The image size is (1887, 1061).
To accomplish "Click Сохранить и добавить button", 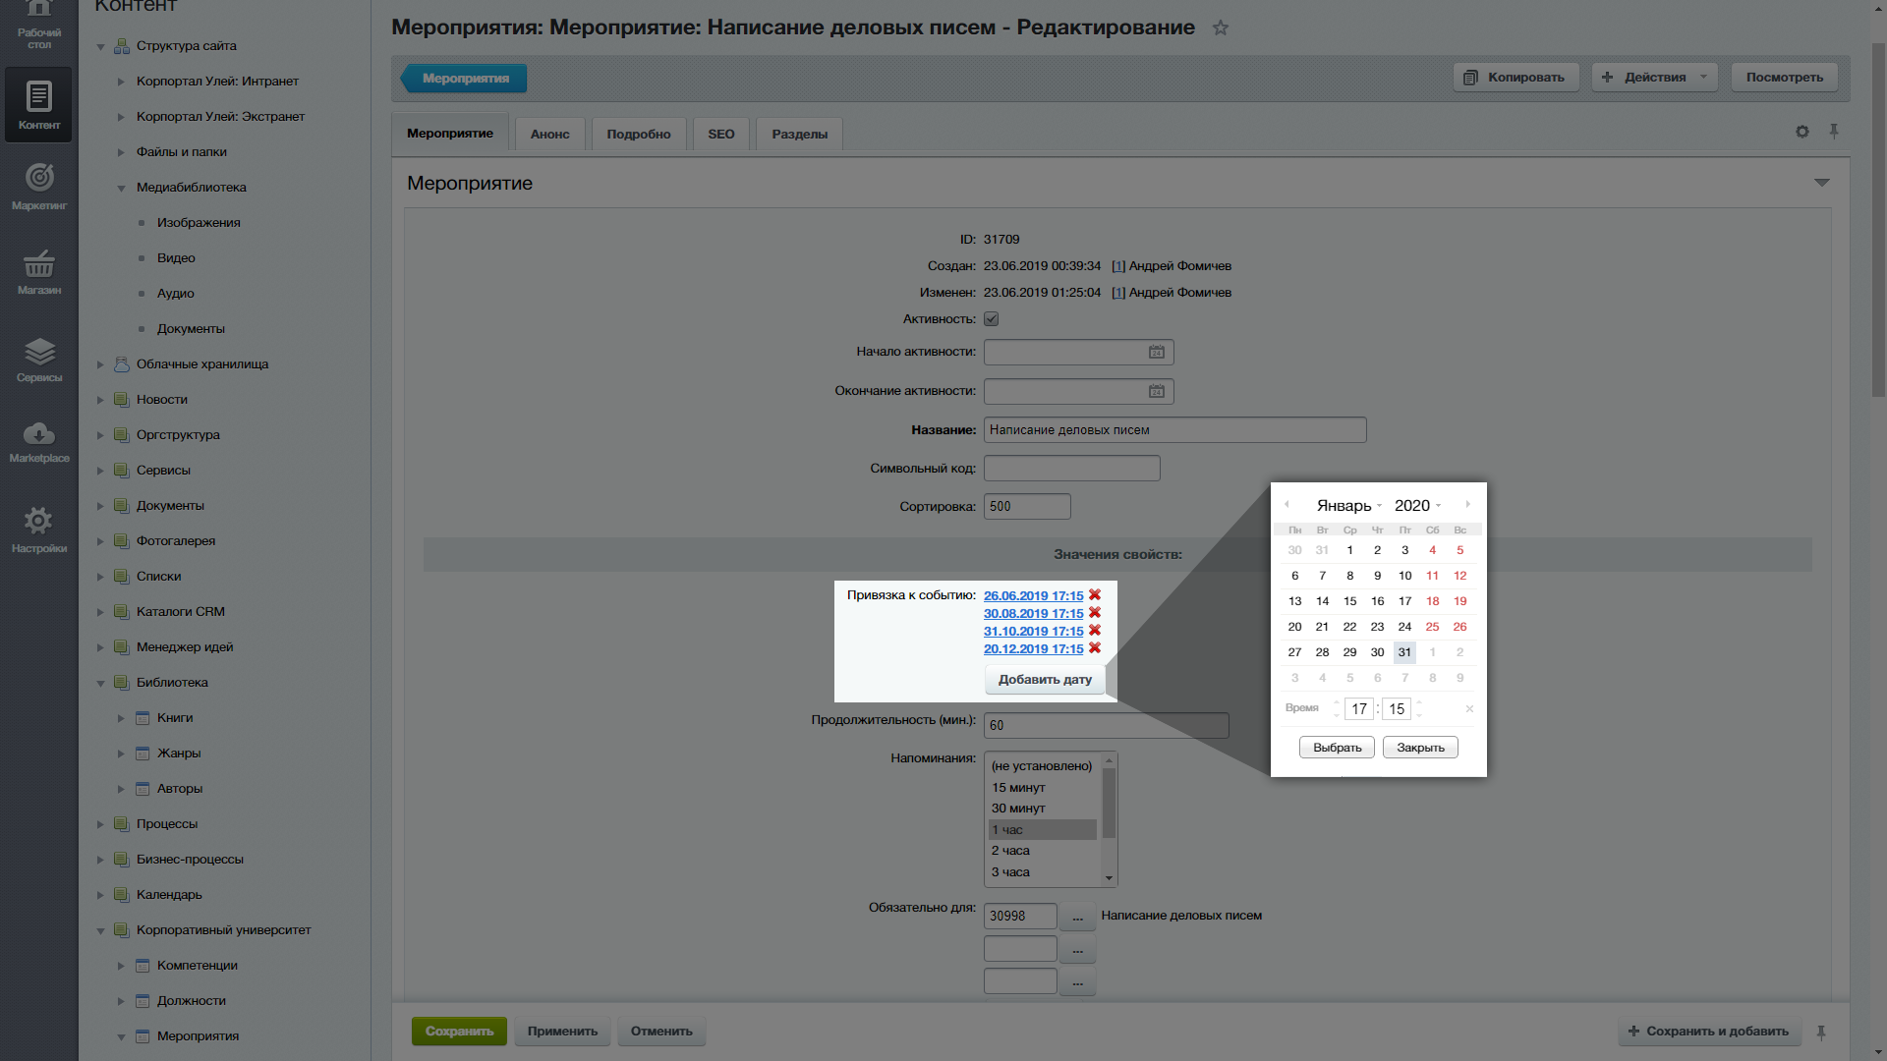I will (1709, 1032).
